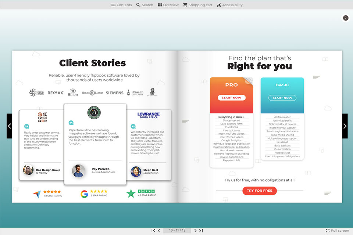Click the 'Ad-free reader' feature
The width and height of the screenshot is (353, 235).
(x=282, y=117)
